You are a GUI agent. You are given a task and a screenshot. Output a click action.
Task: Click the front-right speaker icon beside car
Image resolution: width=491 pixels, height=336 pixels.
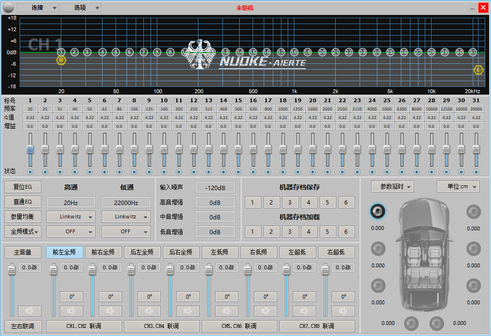[x=473, y=212]
